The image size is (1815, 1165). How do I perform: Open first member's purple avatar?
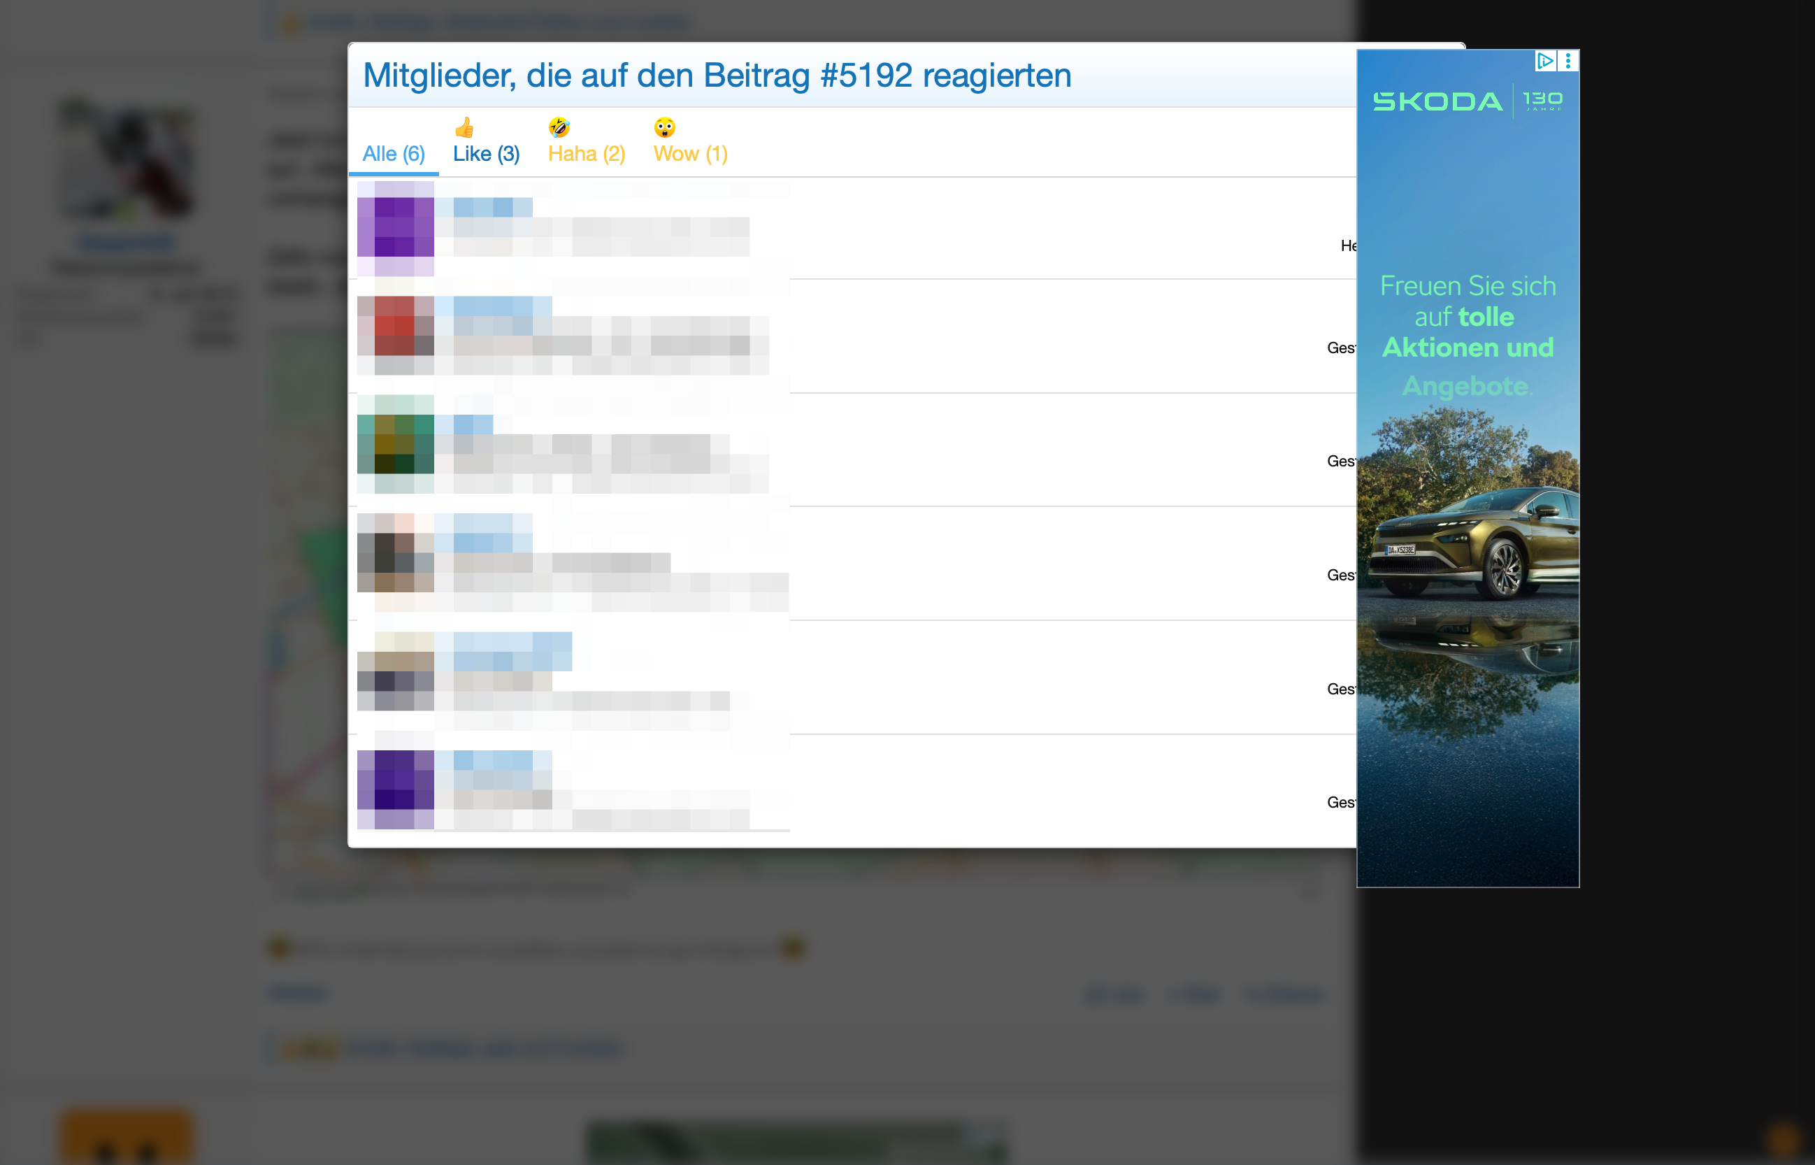tap(396, 227)
